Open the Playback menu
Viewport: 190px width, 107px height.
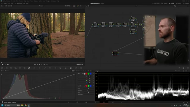(x=36, y=1)
